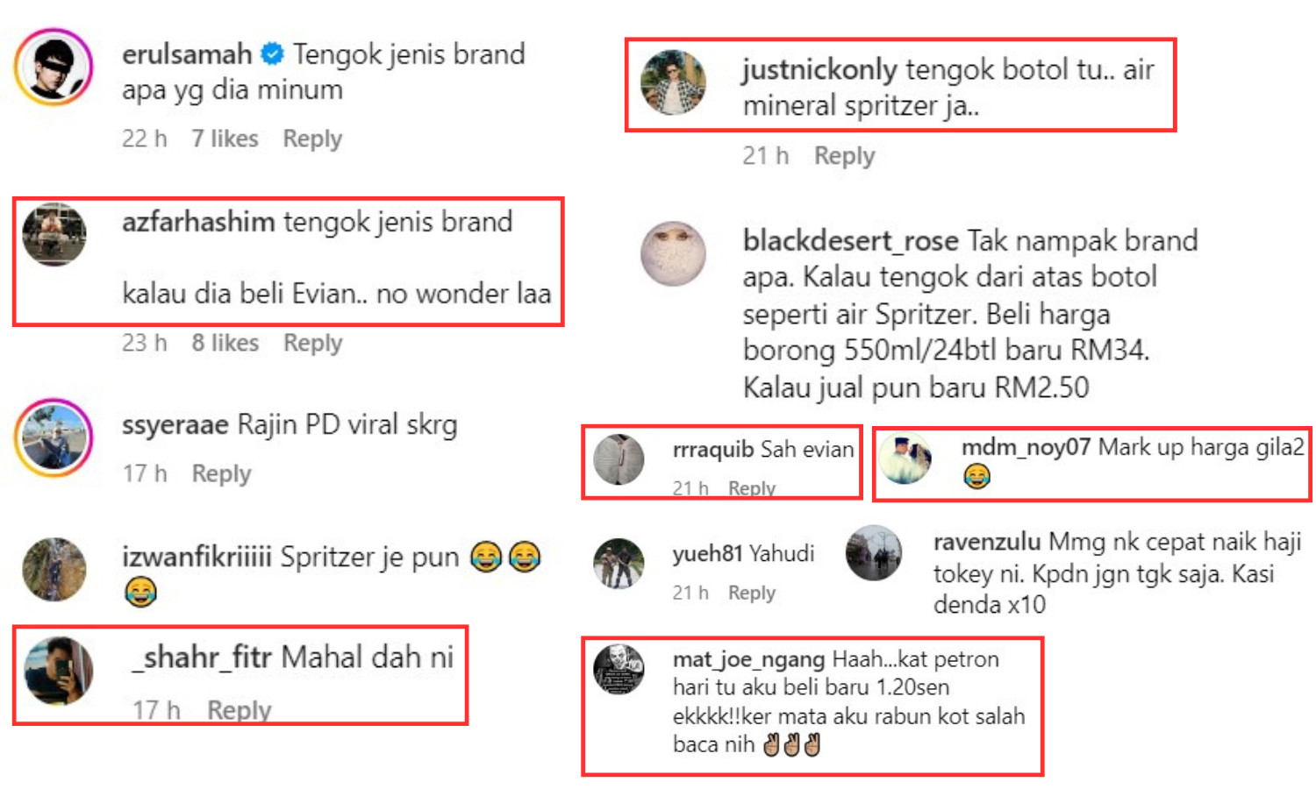View the 7 likes on erulsamah's comment
Image resolution: width=1316 pixels, height=789 pixels.
tap(225, 139)
